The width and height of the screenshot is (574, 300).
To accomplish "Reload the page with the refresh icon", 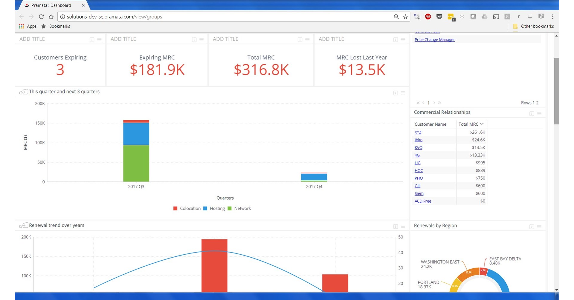I will click(x=41, y=17).
